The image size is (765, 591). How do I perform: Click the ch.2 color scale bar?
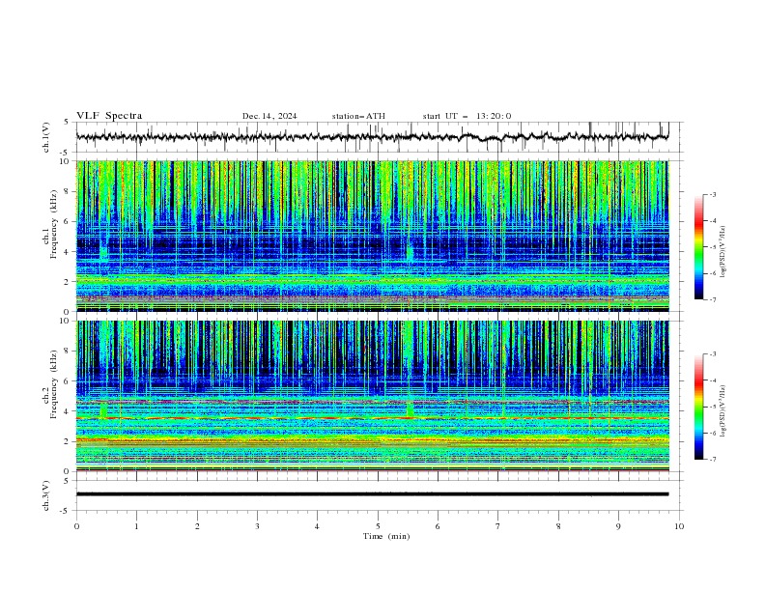click(699, 407)
